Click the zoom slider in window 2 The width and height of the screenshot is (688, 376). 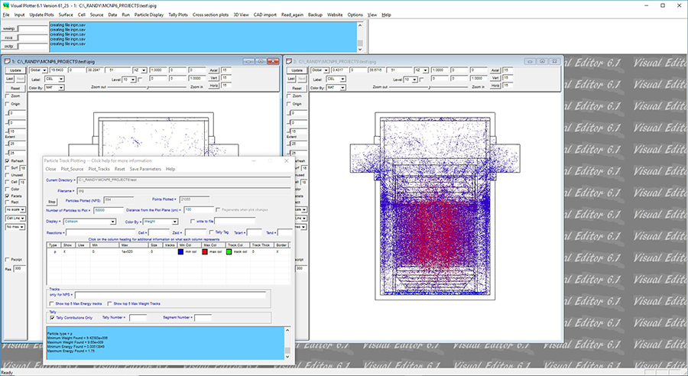pyautogui.click(x=429, y=87)
